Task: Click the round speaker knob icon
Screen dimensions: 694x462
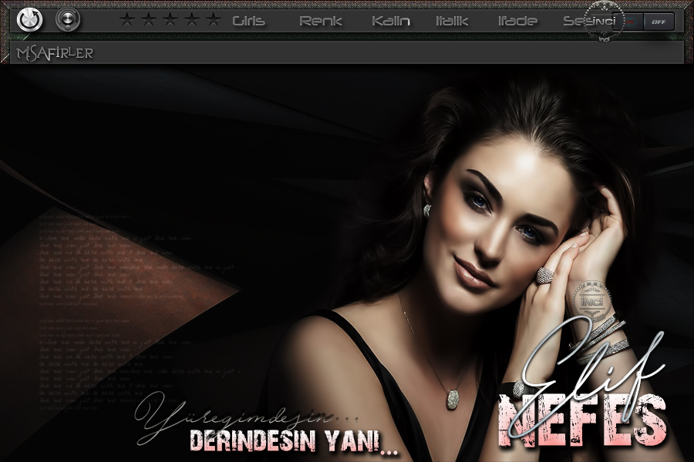Action: pos(68,20)
